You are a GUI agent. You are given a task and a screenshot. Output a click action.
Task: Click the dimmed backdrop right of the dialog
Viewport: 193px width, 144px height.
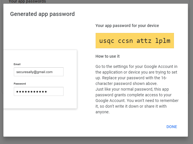[x=190, y=71]
